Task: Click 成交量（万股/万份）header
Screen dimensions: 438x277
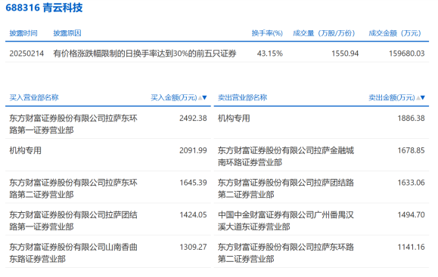Action: [x=324, y=33]
